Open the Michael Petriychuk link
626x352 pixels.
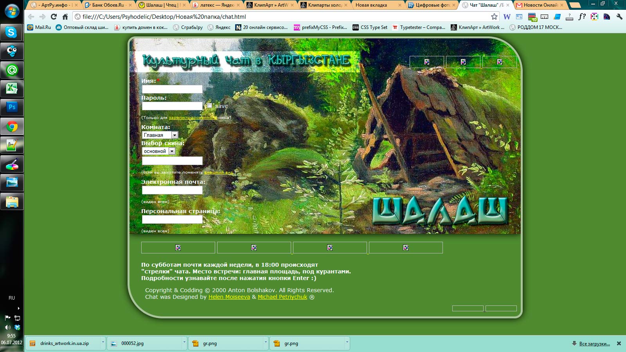click(282, 297)
